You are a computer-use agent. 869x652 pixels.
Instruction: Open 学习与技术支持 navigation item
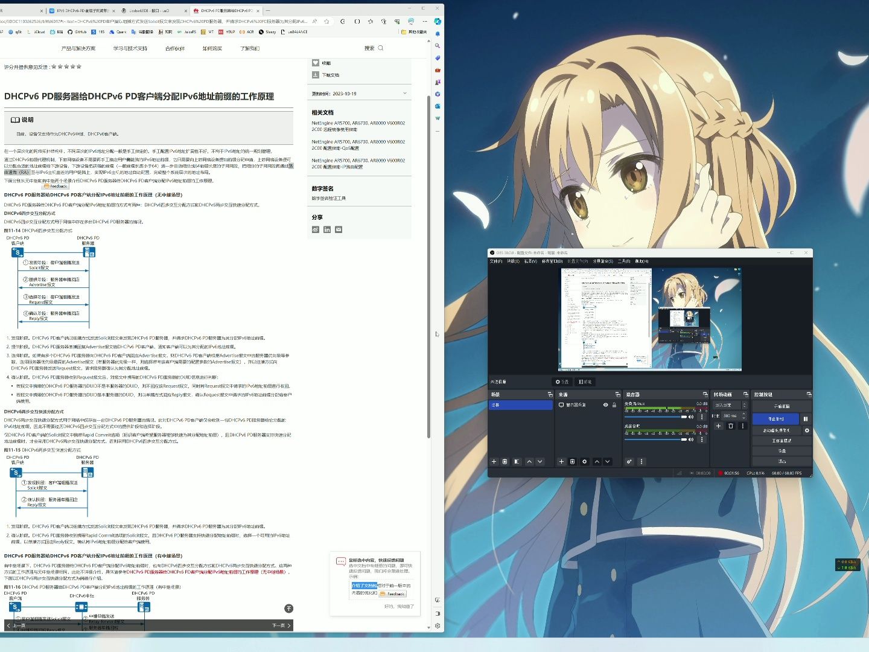(130, 48)
